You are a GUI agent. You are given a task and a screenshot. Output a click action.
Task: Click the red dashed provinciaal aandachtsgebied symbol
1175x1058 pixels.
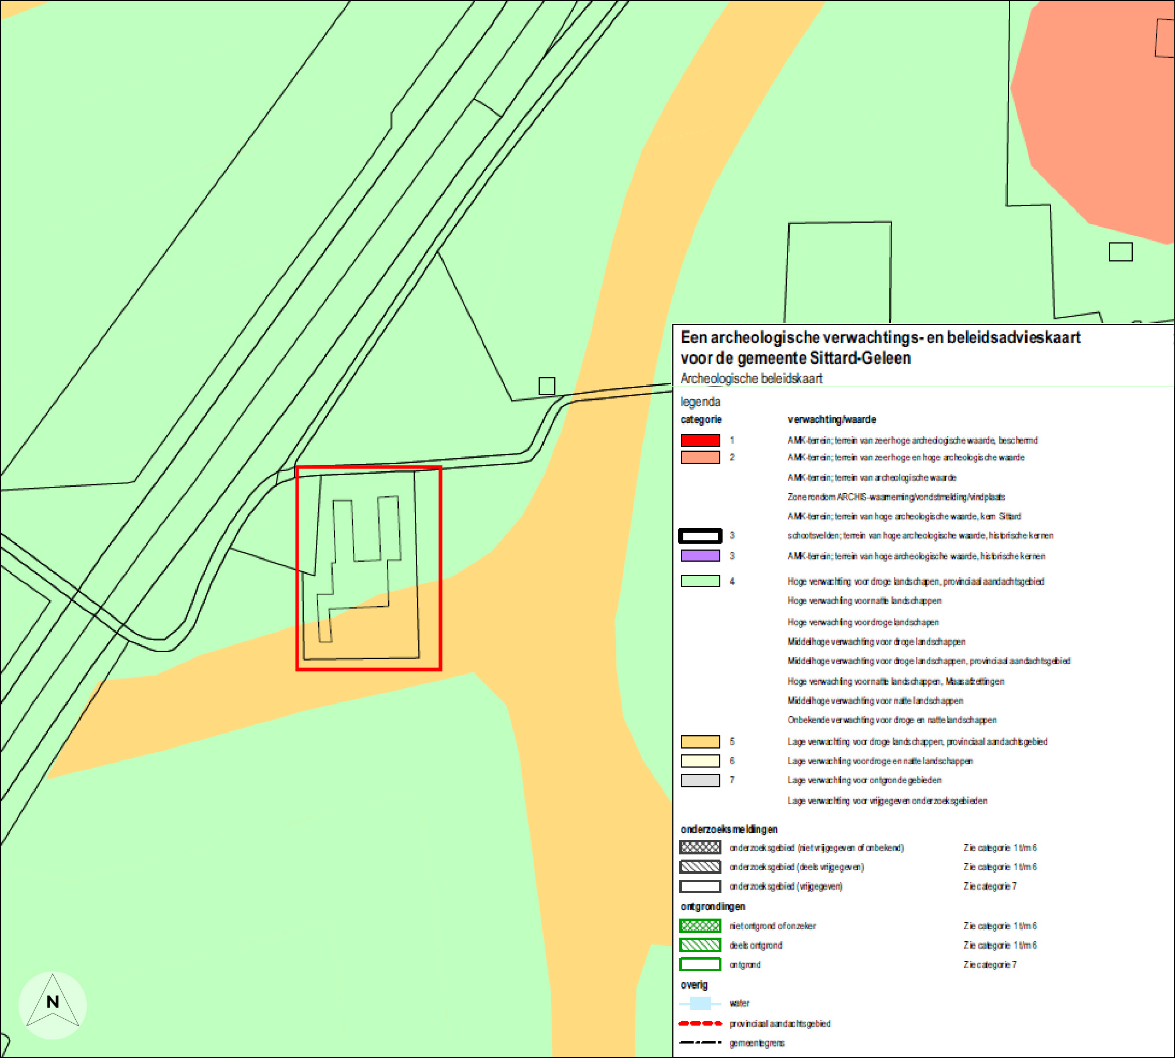700,1023
